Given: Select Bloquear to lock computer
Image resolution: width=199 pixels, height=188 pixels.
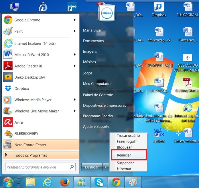Looking at the screenshot, I should (129, 147).
